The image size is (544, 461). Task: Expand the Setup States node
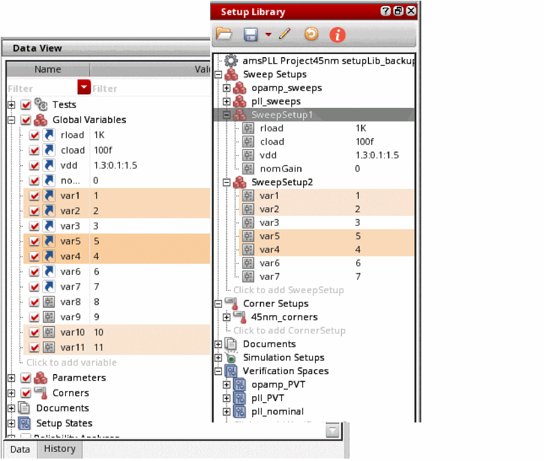coord(11,424)
